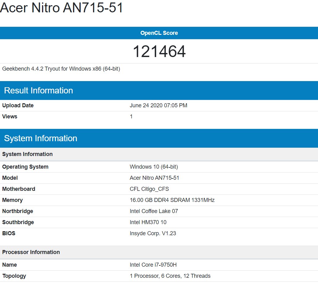Click the CFL Citigo_CFS motherboard value
318x283 pixels.
pyautogui.click(x=149, y=189)
